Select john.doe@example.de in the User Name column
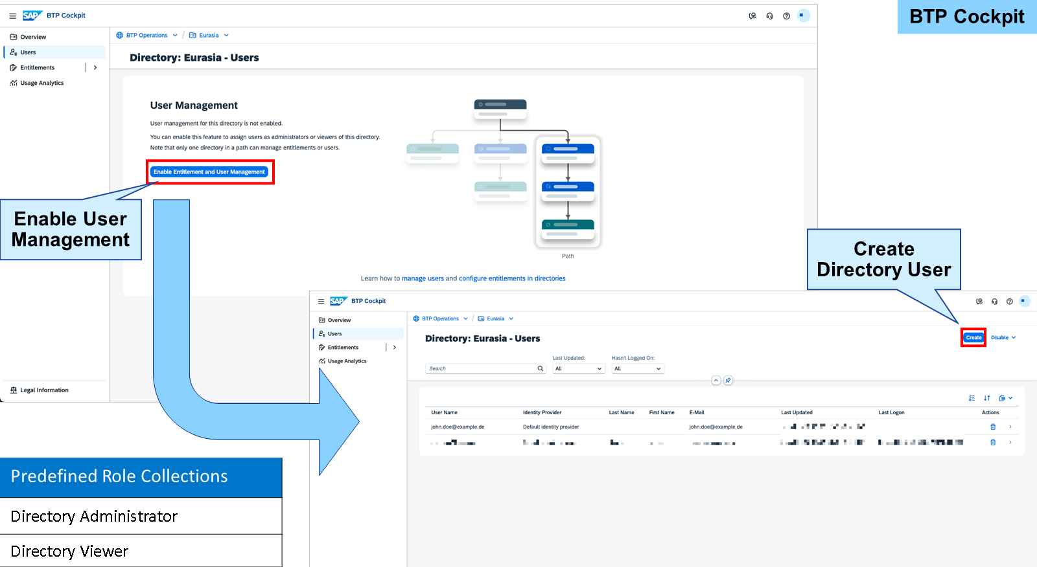 [x=458, y=427]
